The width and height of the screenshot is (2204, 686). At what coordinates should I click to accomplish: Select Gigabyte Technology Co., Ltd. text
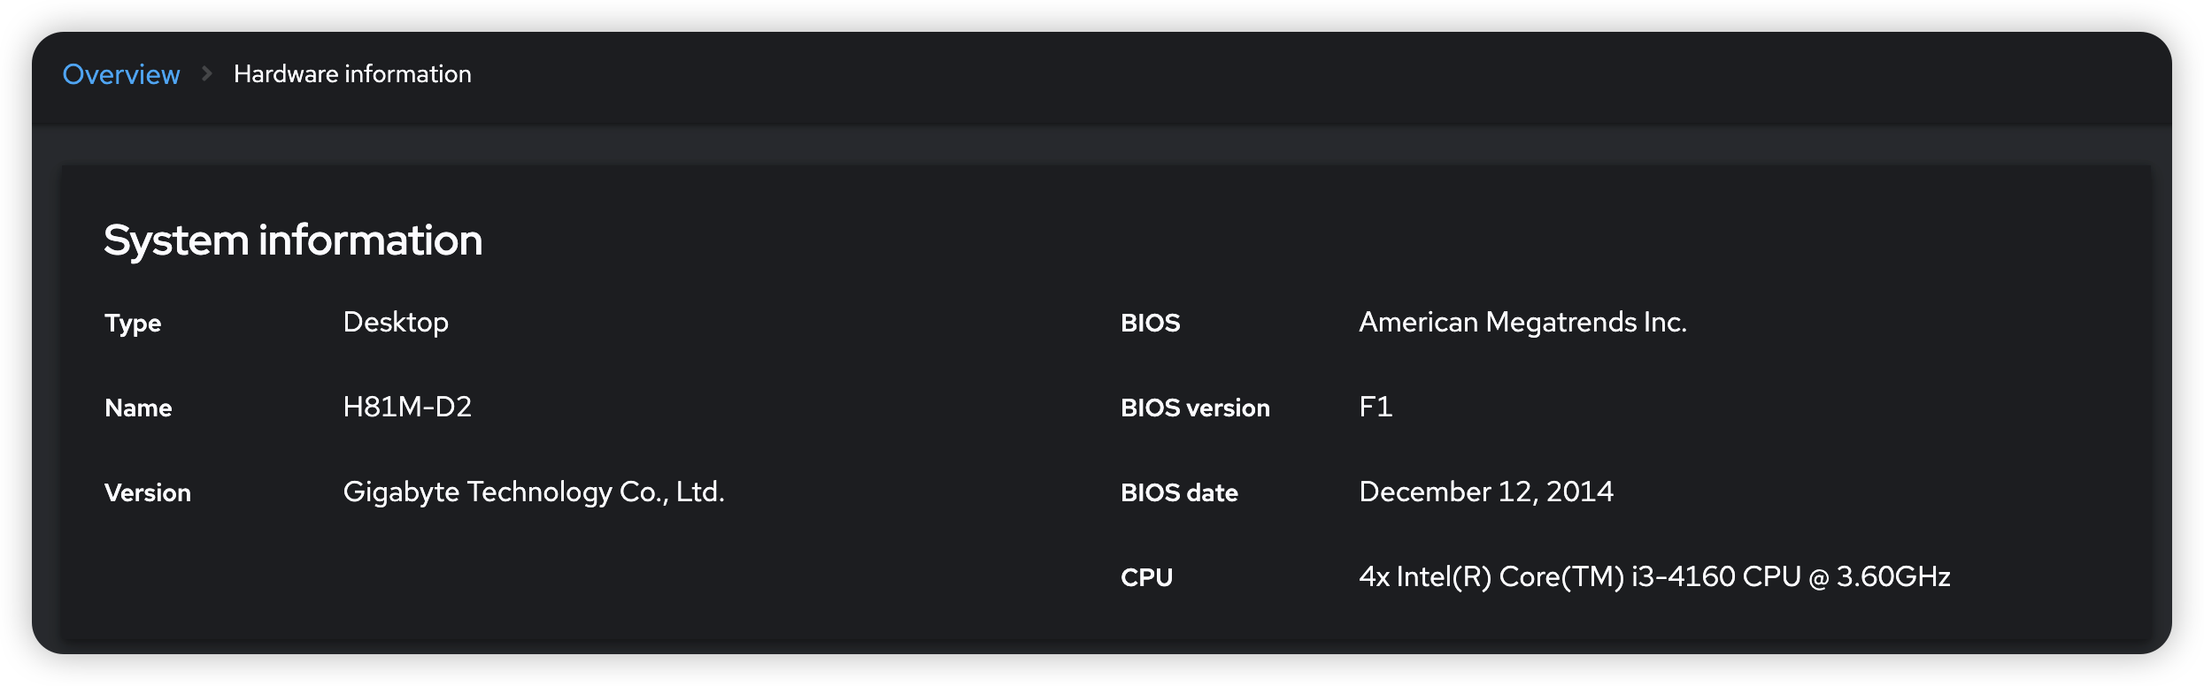coord(534,492)
